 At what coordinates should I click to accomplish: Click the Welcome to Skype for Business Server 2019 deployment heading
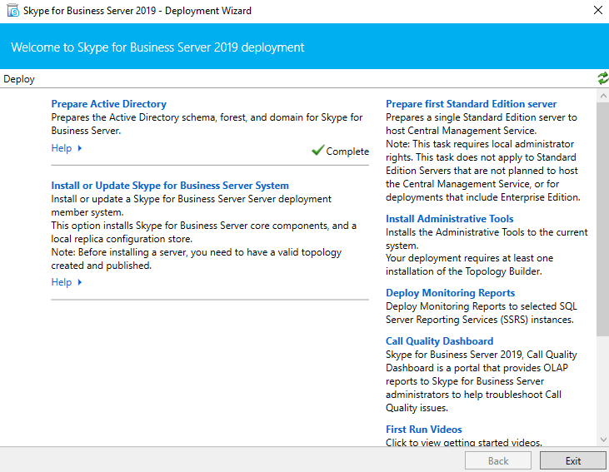[x=157, y=47]
